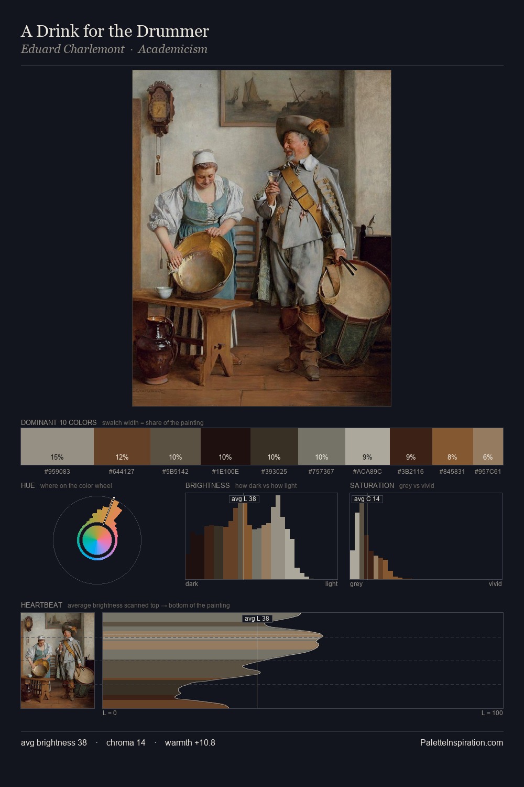Click the 'vivid' saturation axis label
524x787 pixels.
point(495,584)
